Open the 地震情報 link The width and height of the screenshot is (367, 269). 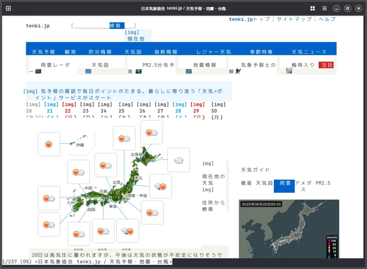click(x=205, y=65)
